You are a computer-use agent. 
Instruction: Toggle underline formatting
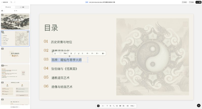point(79,53)
